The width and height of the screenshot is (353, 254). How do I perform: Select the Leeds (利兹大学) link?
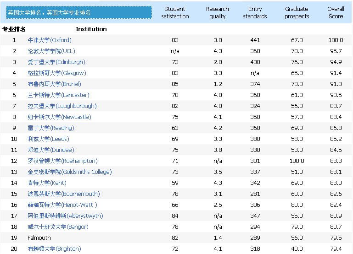49,139
